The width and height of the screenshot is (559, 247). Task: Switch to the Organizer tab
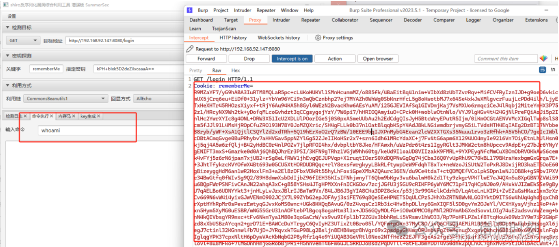coord(503,20)
